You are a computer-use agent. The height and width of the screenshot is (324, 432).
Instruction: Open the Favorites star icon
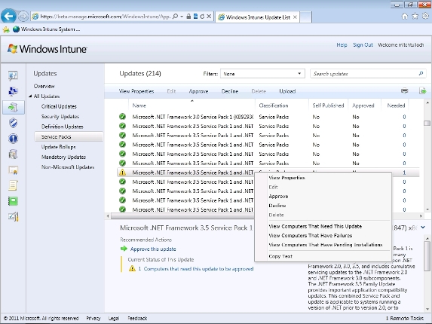tap(415, 17)
